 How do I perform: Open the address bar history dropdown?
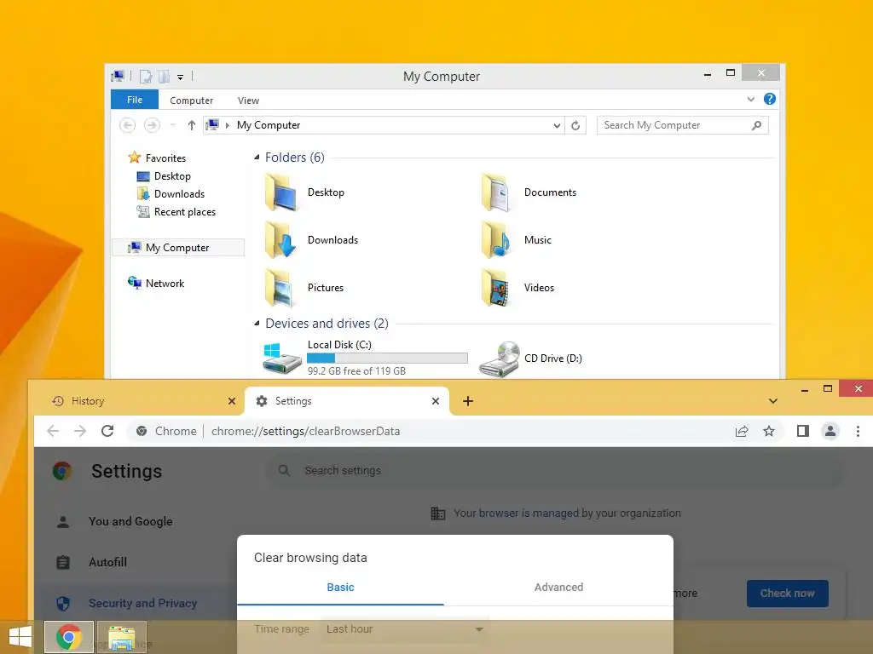coord(557,126)
